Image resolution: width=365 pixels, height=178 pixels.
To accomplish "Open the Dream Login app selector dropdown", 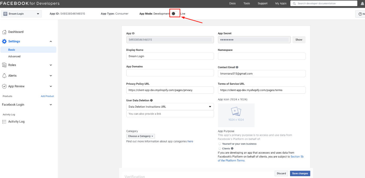I will click(21, 14).
